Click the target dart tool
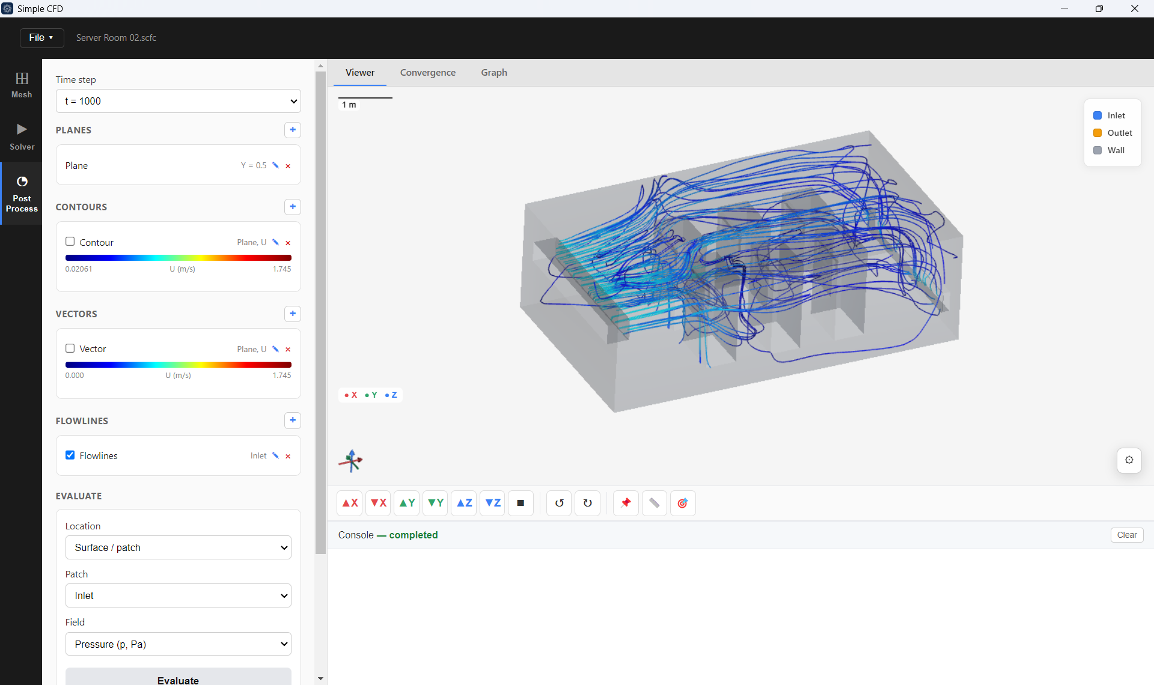This screenshot has height=685, width=1154. coord(683,503)
